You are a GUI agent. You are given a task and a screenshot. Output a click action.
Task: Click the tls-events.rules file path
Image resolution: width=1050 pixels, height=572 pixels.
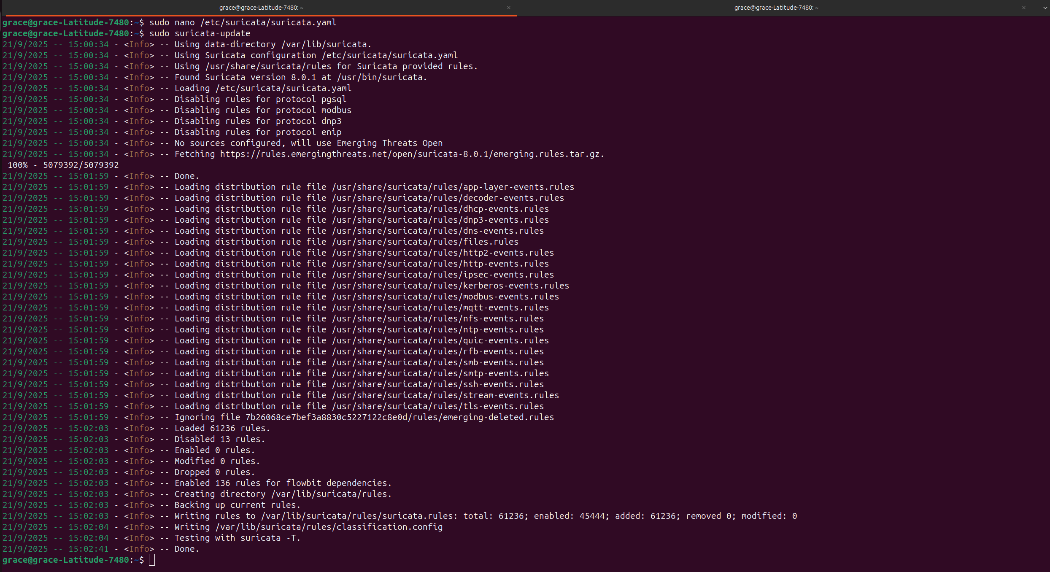click(437, 406)
